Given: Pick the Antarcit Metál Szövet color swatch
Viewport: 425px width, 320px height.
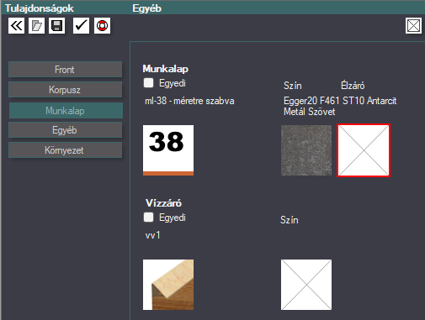Looking at the screenshot, I should tap(306, 150).
